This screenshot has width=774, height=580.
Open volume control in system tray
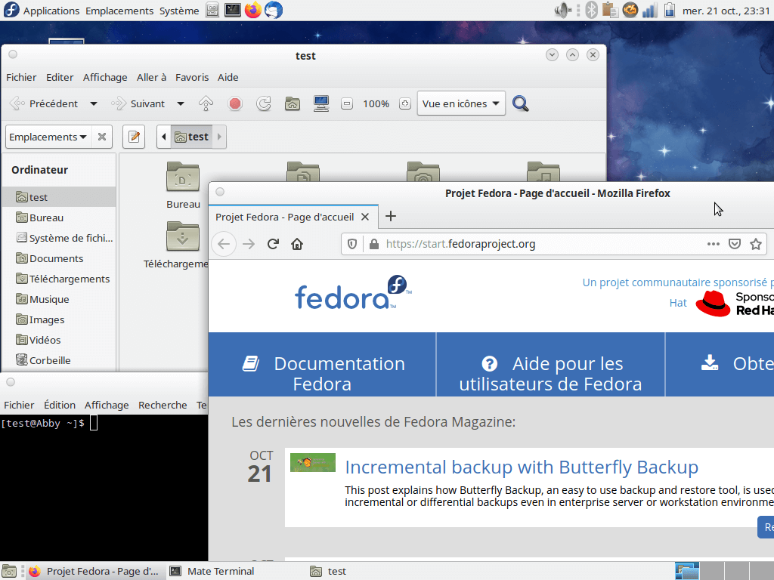point(562,10)
